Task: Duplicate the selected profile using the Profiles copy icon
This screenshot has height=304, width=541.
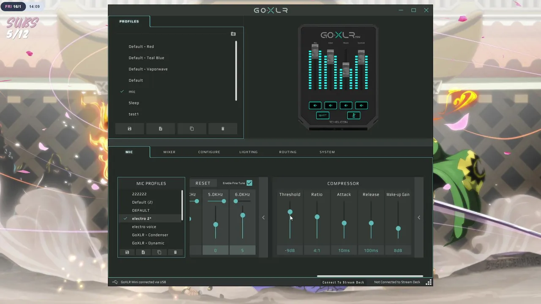Action: [192, 129]
